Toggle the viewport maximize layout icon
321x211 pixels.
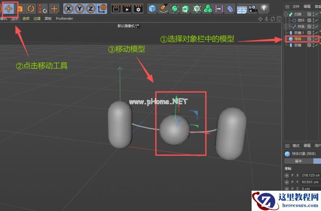point(279,19)
